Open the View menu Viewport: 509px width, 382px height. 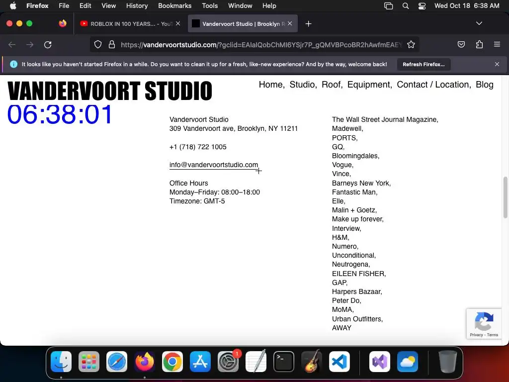(x=108, y=5)
